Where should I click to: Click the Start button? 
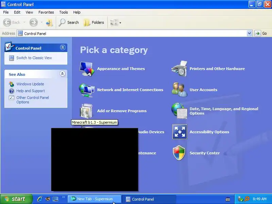[x=16, y=199]
